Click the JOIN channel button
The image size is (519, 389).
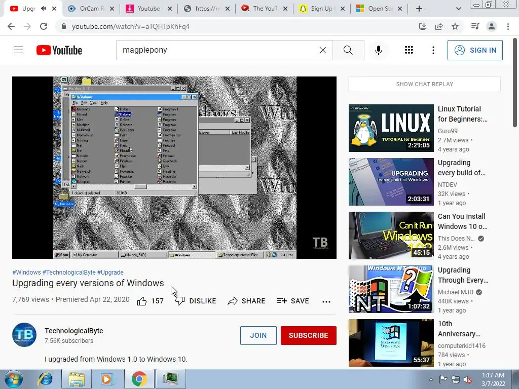(x=258, y=335)
